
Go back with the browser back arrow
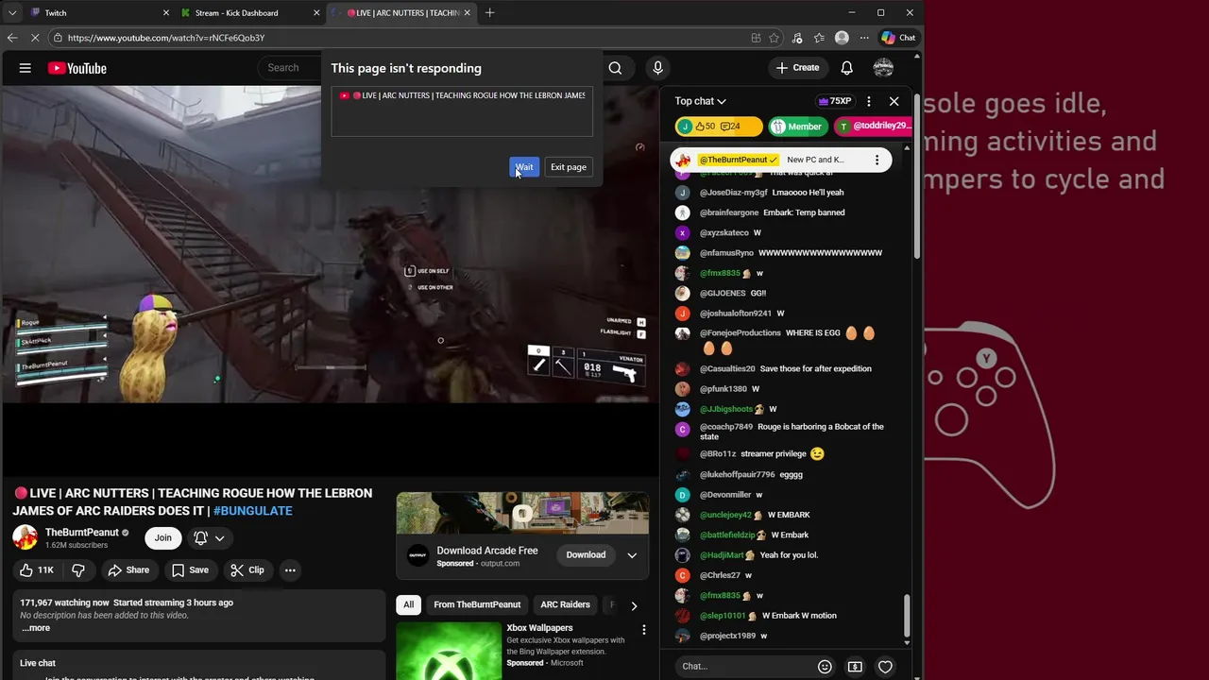tap(12, 38)
